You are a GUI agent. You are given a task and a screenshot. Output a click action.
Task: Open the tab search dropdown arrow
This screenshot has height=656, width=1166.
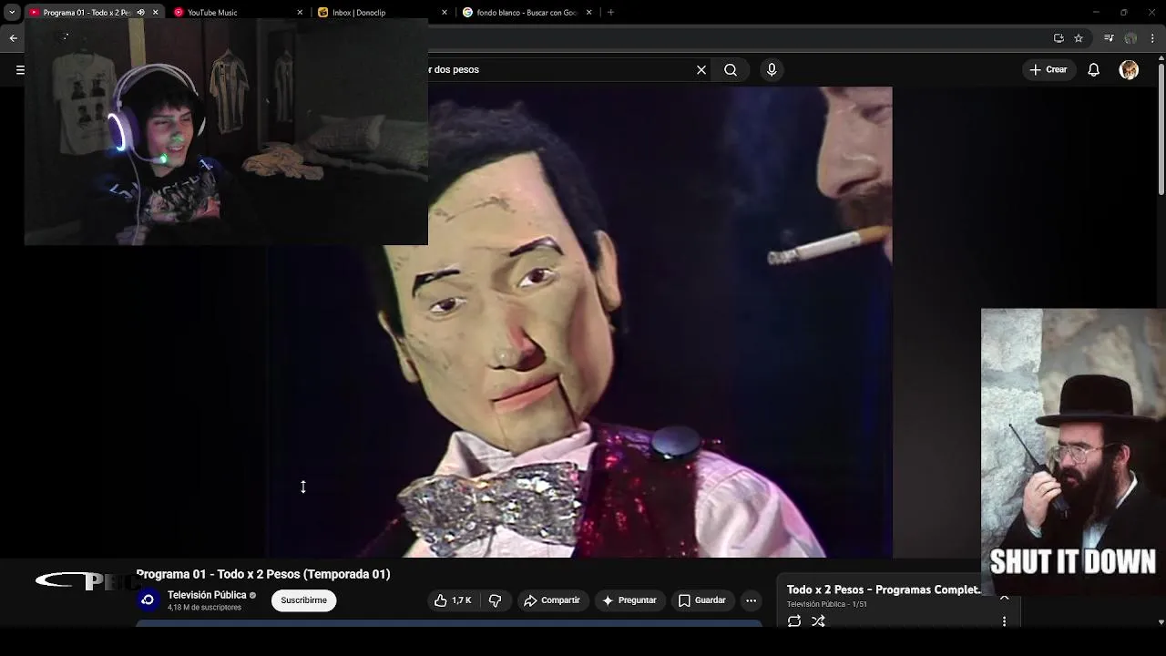point(12,13)
